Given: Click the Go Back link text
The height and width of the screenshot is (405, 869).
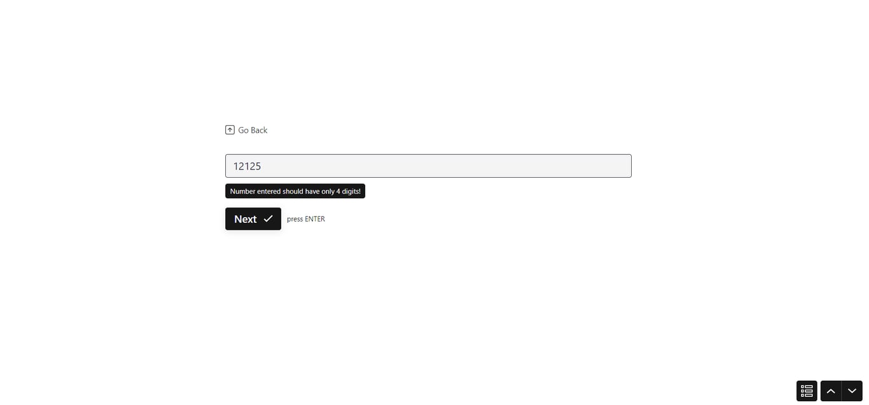Looking at the screenshot, I should 253,130.
